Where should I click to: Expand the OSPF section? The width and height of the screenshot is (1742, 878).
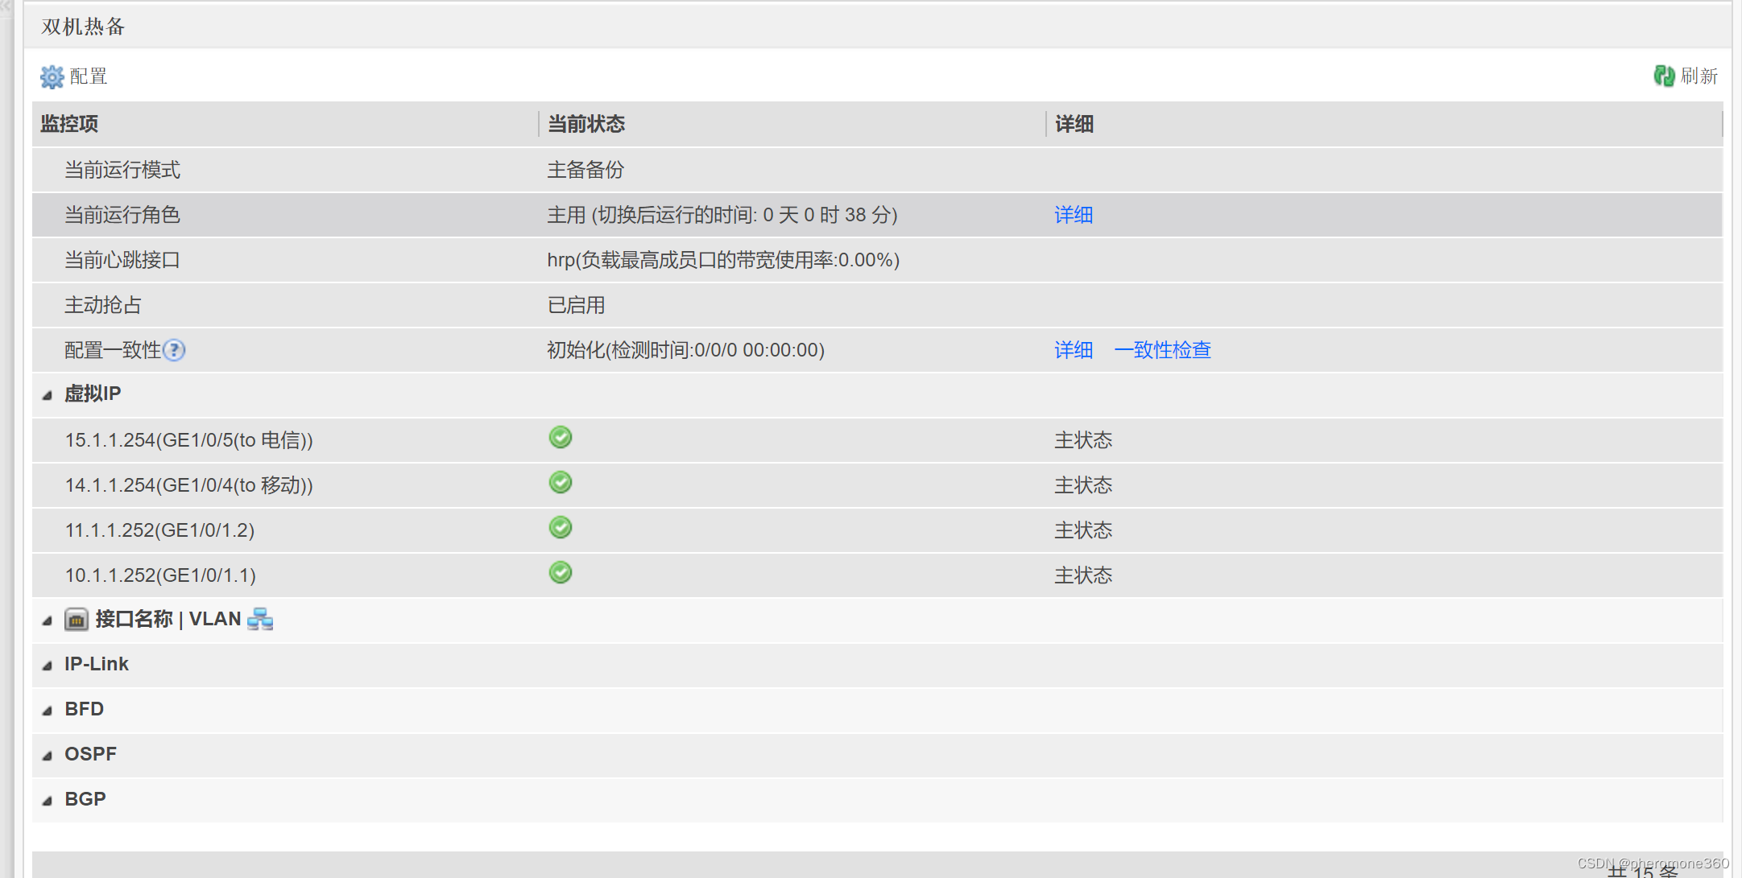click(48, 756)
